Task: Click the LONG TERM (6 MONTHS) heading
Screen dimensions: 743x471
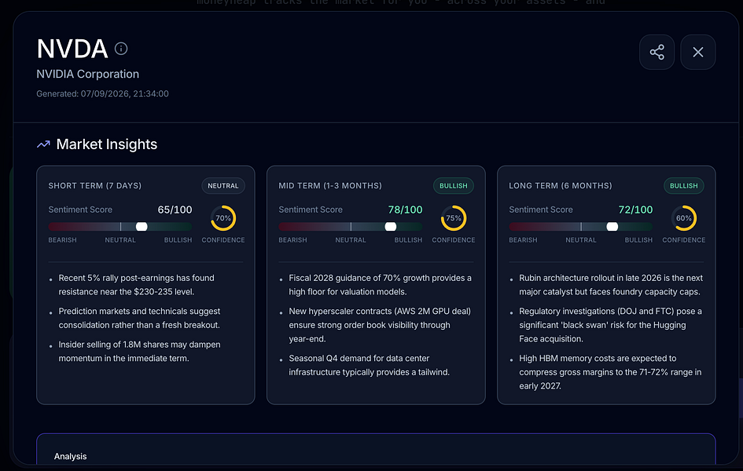Action: click(561, 186)
